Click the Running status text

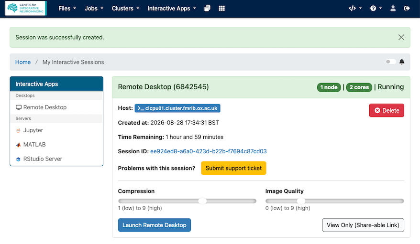tap(390, 87)
